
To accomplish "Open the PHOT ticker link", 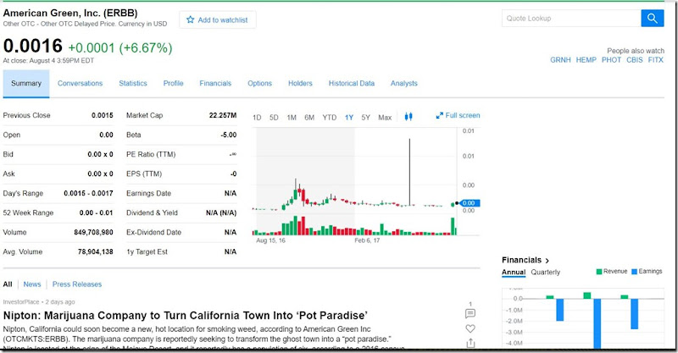I will tap(611, 60).
